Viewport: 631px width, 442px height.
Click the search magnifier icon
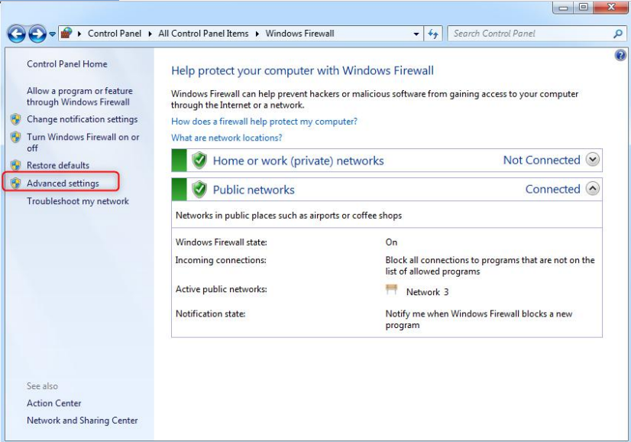coord(618,34)
